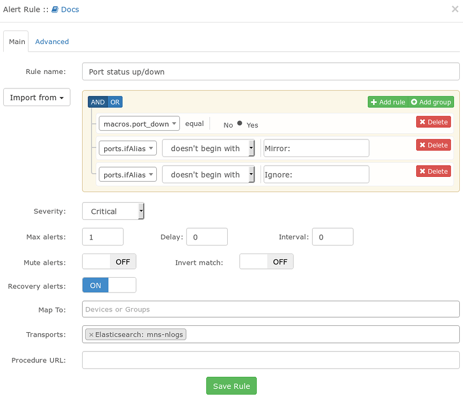Viewport: 463px width, 402px height.
Task: Switch to the Advanced tab
Action: point(52,41)
